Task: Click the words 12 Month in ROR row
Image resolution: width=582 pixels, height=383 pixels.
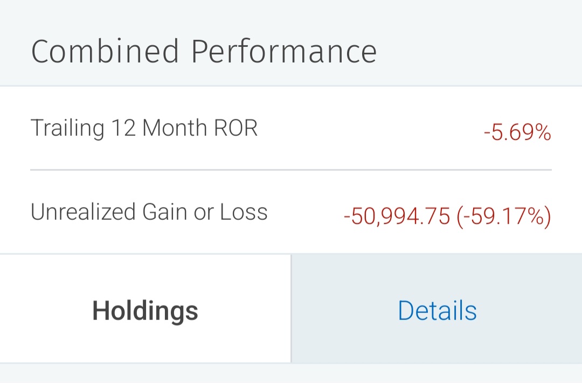Action: pos(159,128)
